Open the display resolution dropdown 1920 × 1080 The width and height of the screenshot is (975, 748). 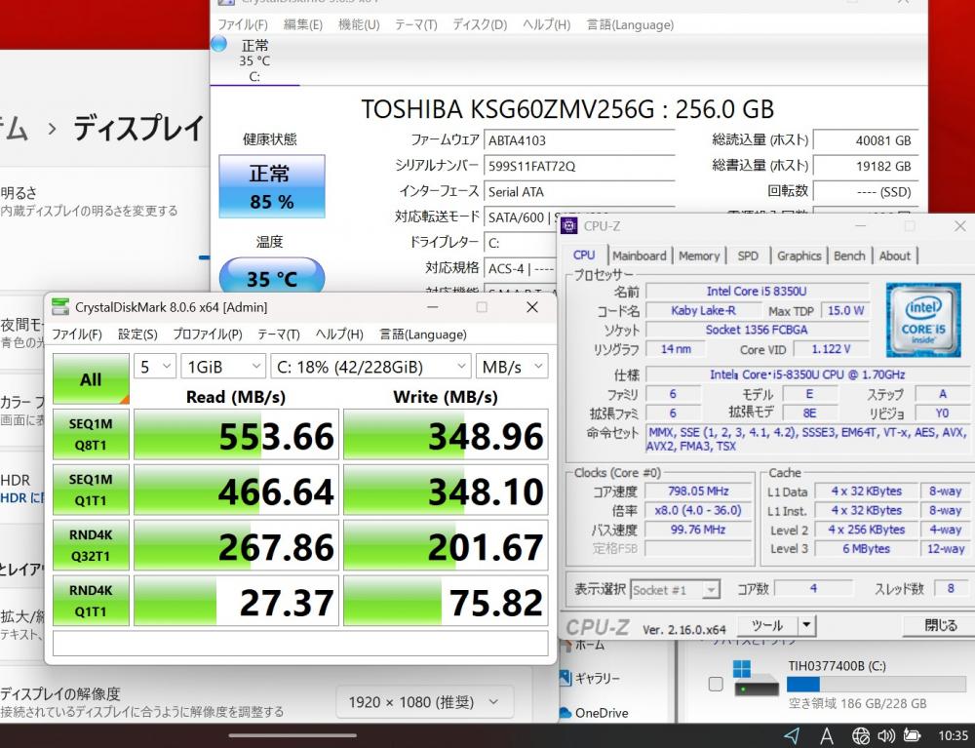[425, 702]
